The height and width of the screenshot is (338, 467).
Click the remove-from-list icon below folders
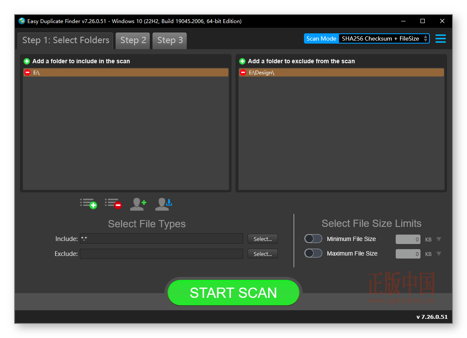pyautogui.click(x=113, y=204)
